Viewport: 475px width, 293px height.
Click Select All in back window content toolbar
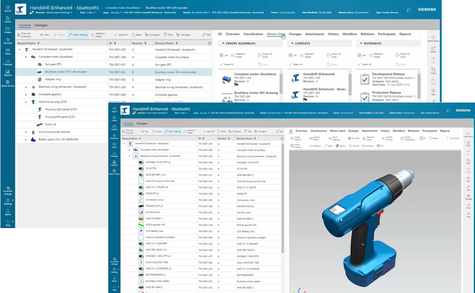point(121,35)
